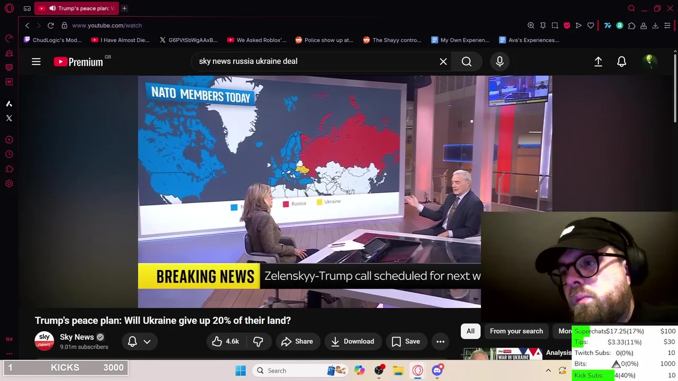678x381 pixels.
Task: Select 'From your search' filter chip
Action: [516, 331]
